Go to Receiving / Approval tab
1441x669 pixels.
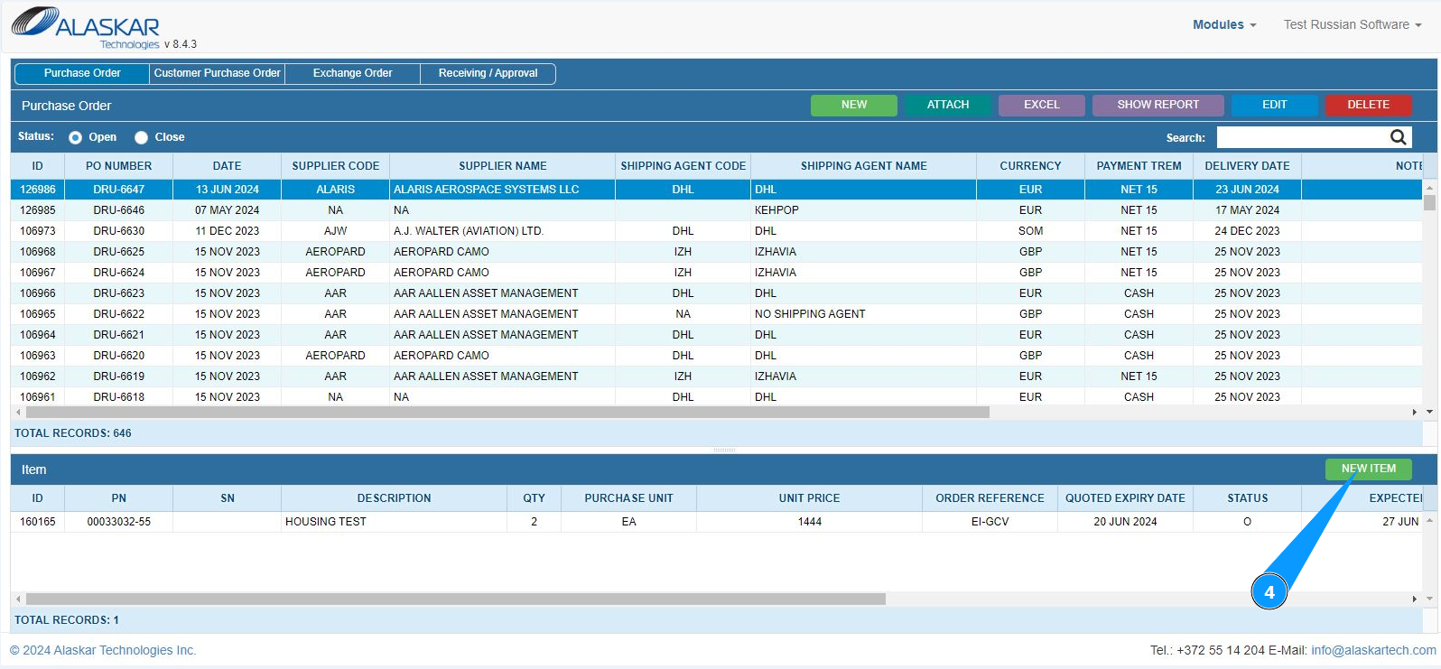[x=488, y=73]
